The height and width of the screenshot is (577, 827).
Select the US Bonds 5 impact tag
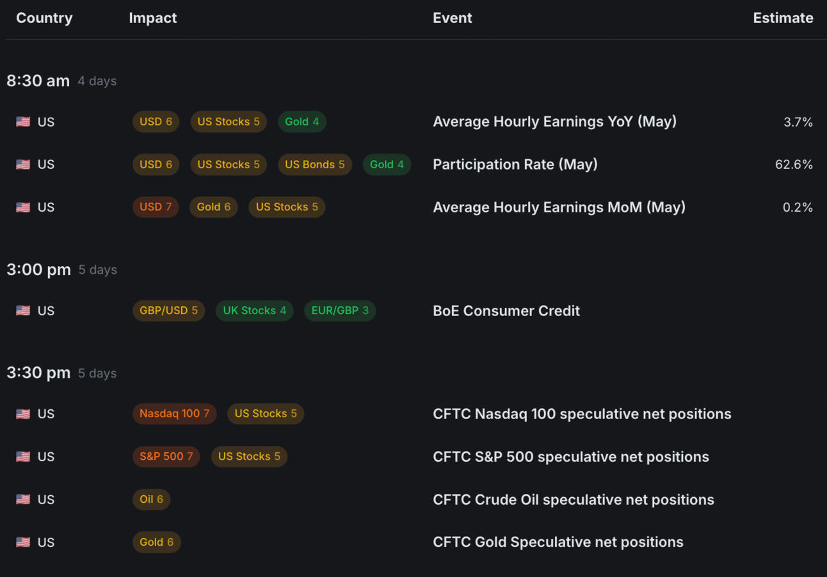(315, 164)
